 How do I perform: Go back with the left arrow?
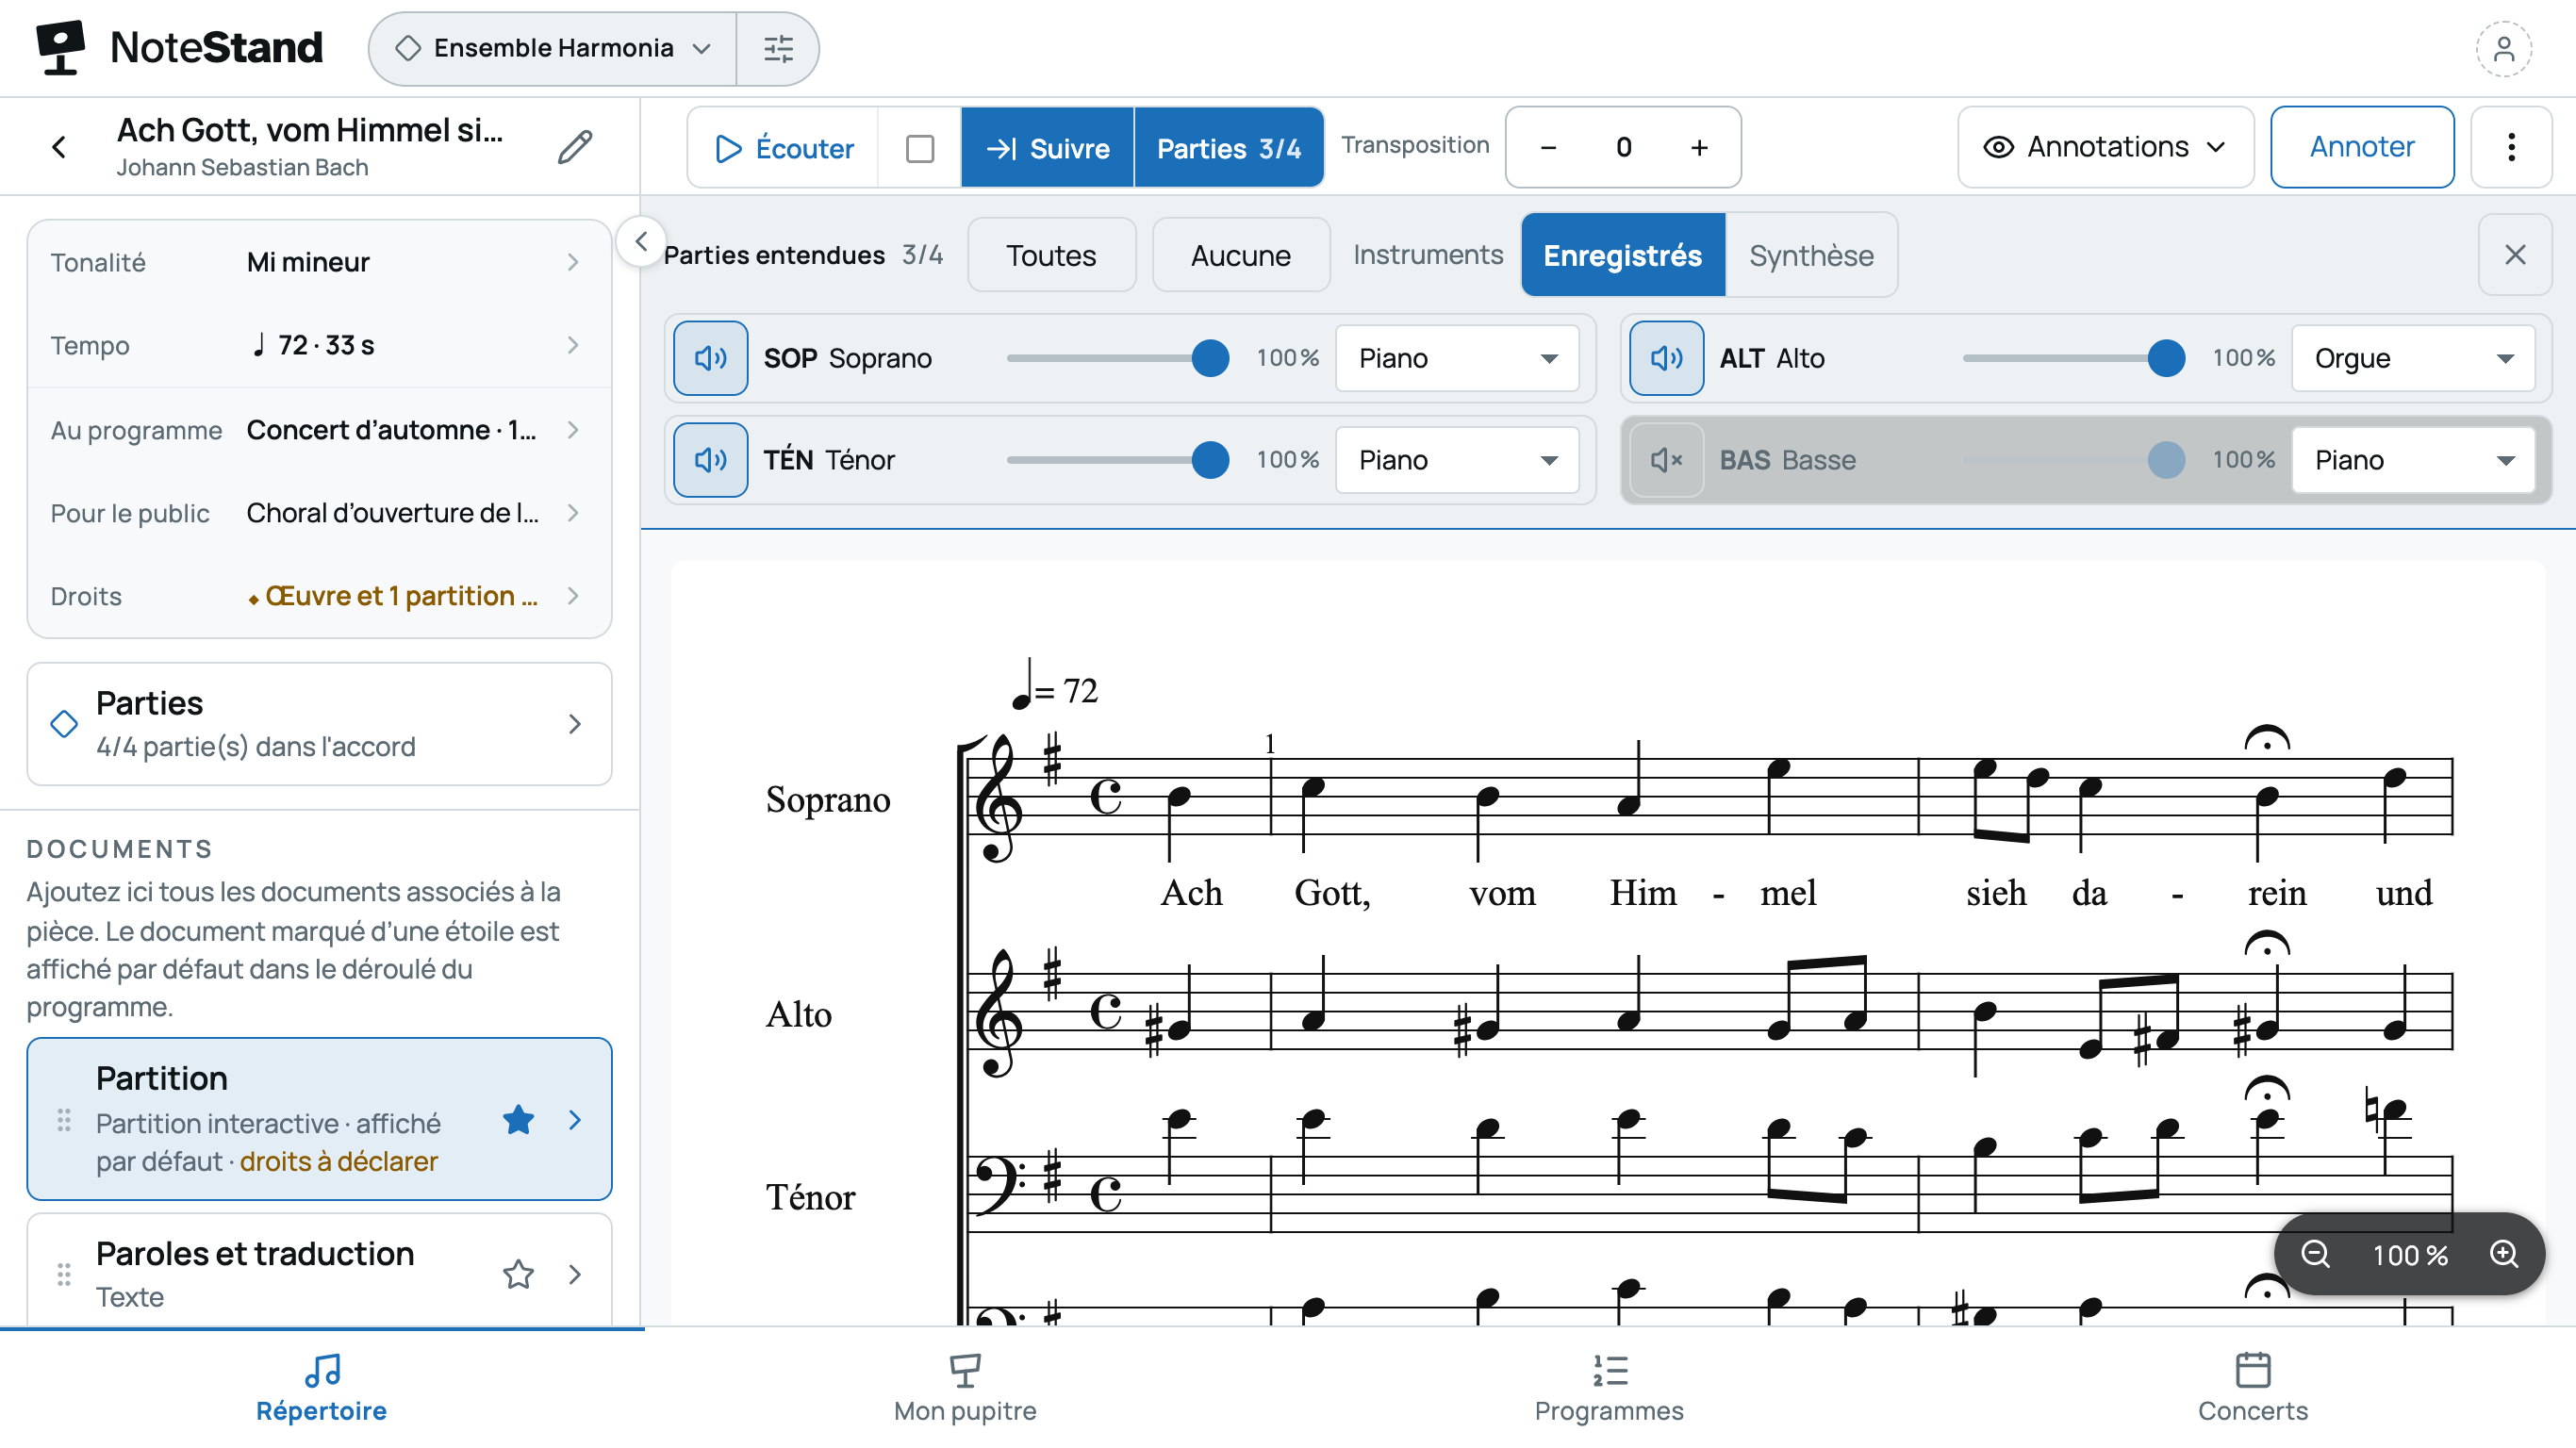click(x=59, y=147)
